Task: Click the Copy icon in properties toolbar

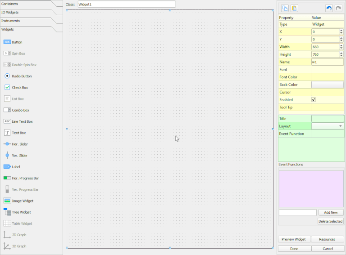Action: [285, 8]
